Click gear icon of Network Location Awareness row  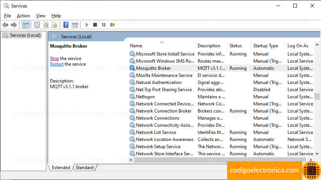[x=132, y=139]
